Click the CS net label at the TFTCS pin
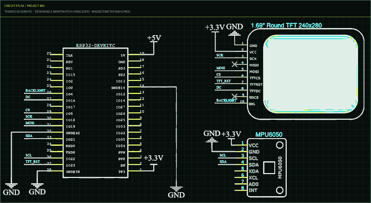This screenshot has height=203, width=371. [x=219, y=74]
